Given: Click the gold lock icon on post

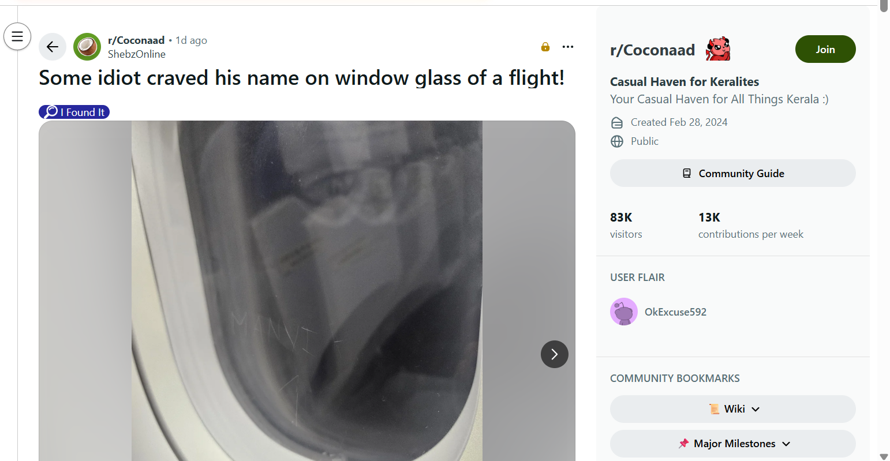Looking at the screenshot, I should [x=545, y=47].
